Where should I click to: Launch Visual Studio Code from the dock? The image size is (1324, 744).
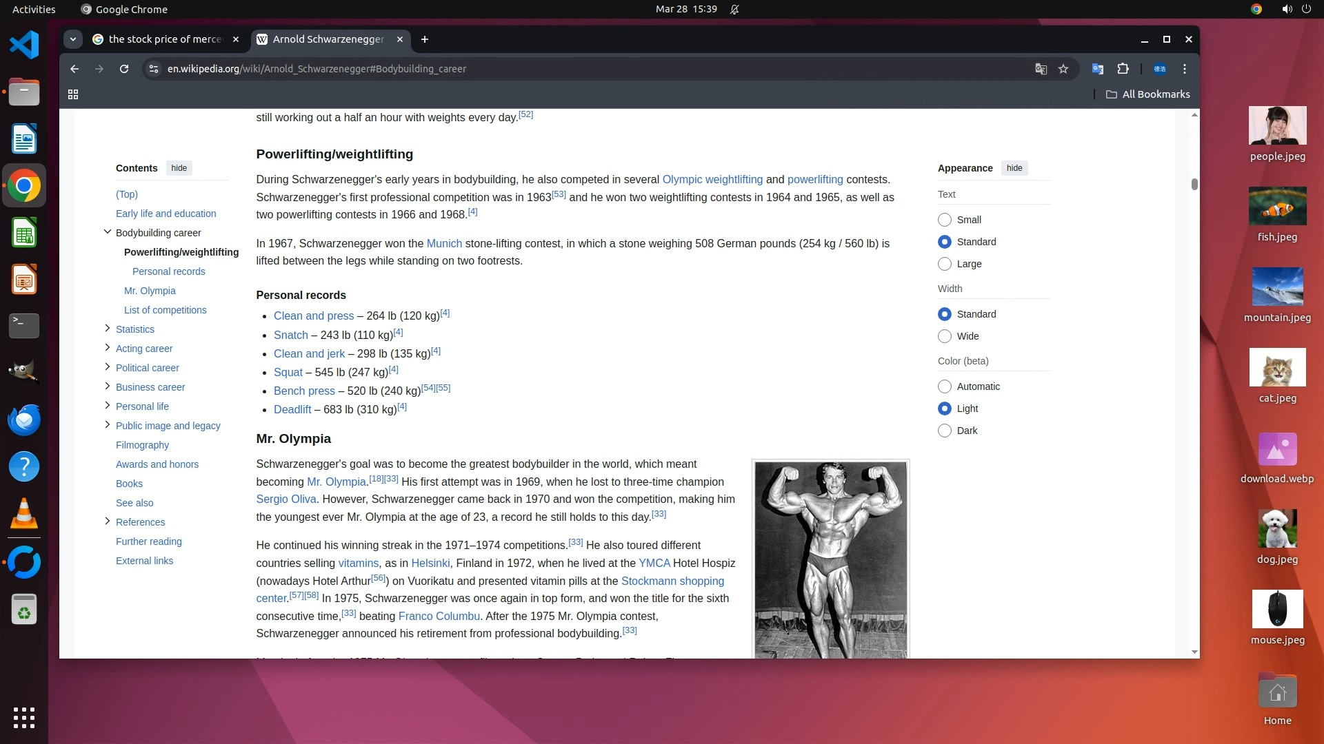coord(24,45)
